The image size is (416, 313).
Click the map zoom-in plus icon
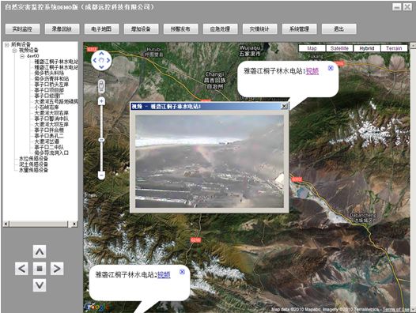[101, 101]
